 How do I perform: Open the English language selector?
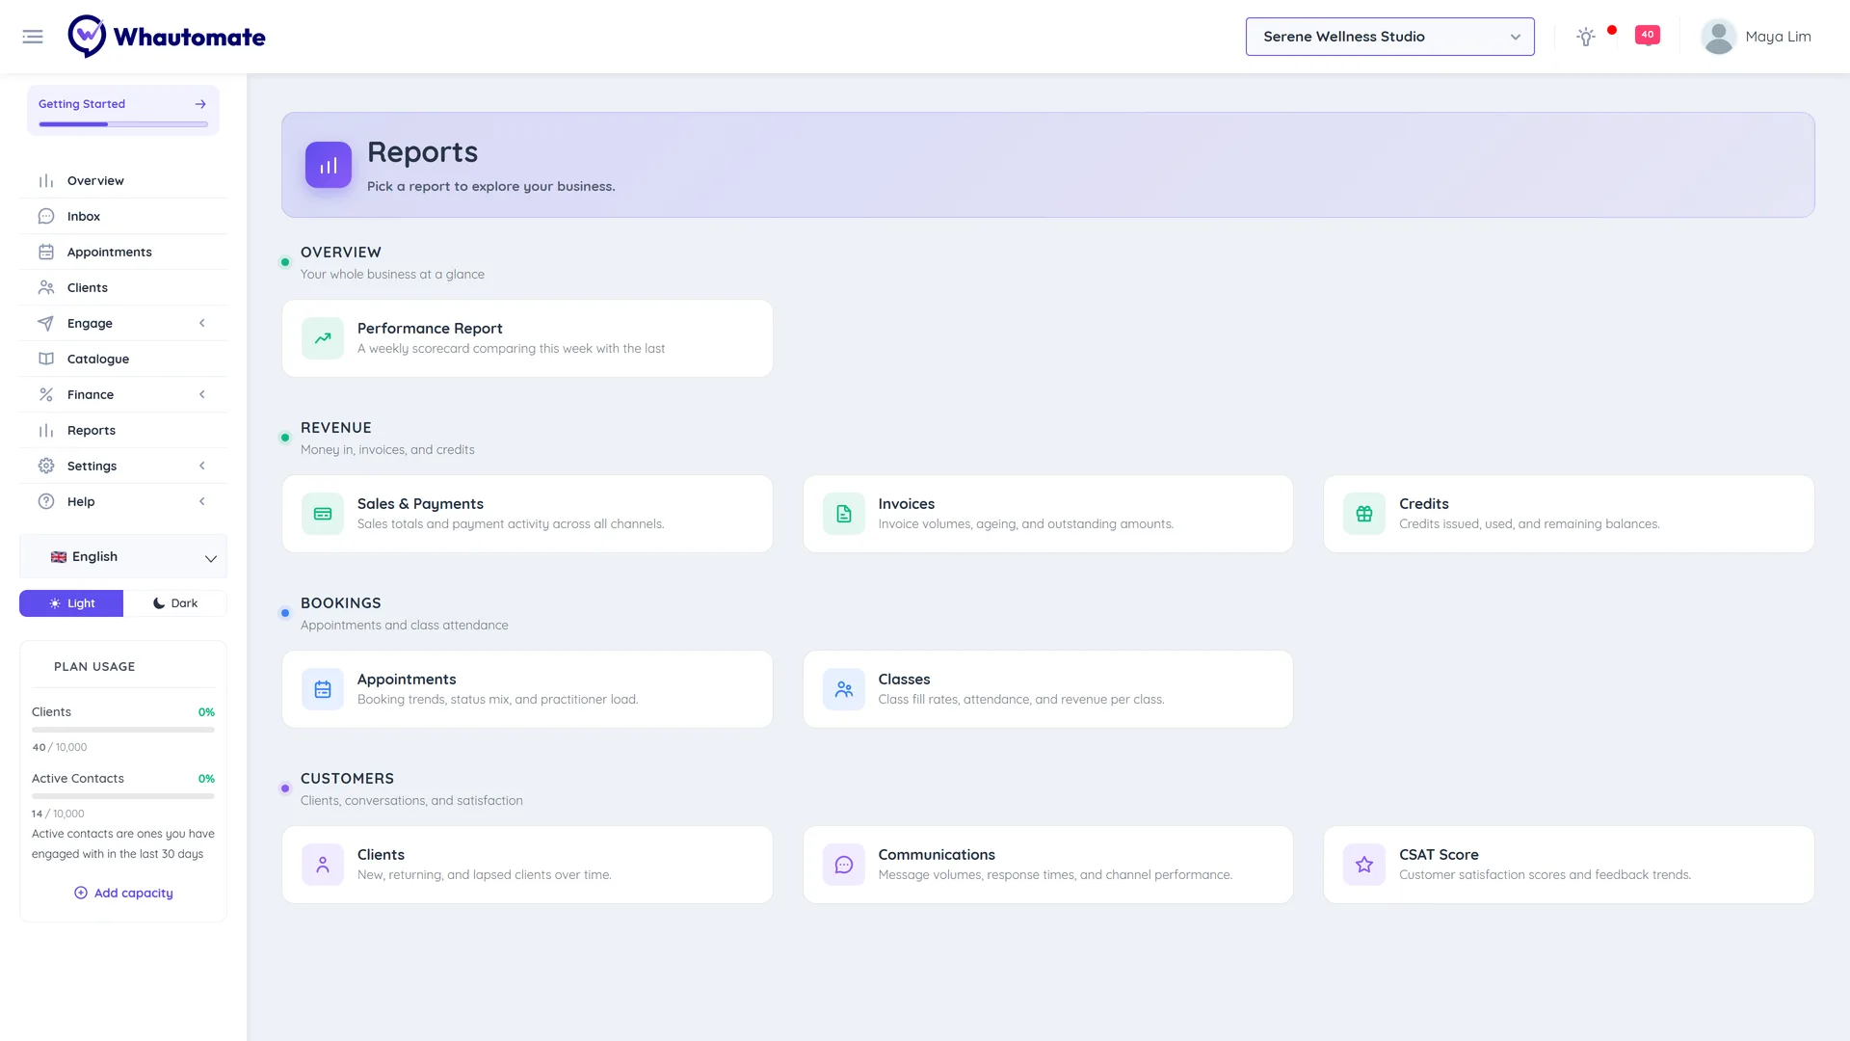click(123, 557)
